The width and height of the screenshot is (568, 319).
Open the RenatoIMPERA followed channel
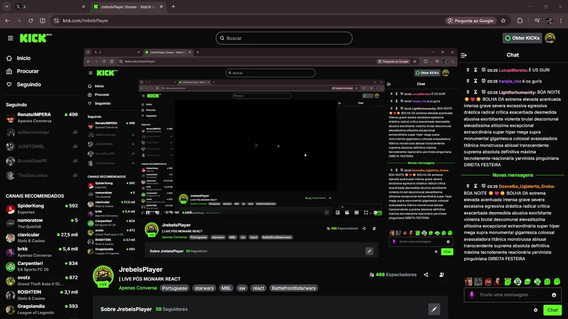tap(42, 117)
